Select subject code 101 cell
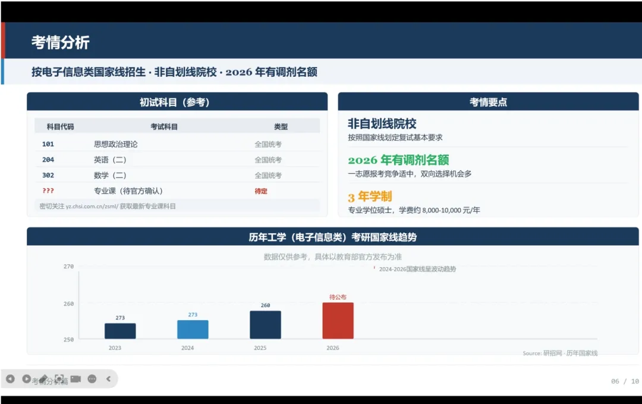This screenshot has height=404, width=642. 48,144
